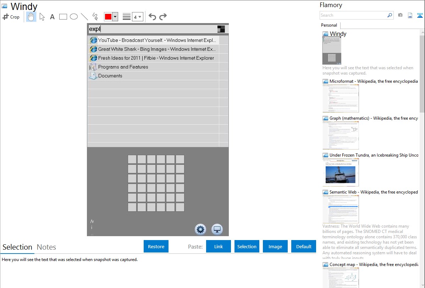Activate the hand pan tool
The image size is (425, 288).
pyautogui.click(x=31, y=17)
